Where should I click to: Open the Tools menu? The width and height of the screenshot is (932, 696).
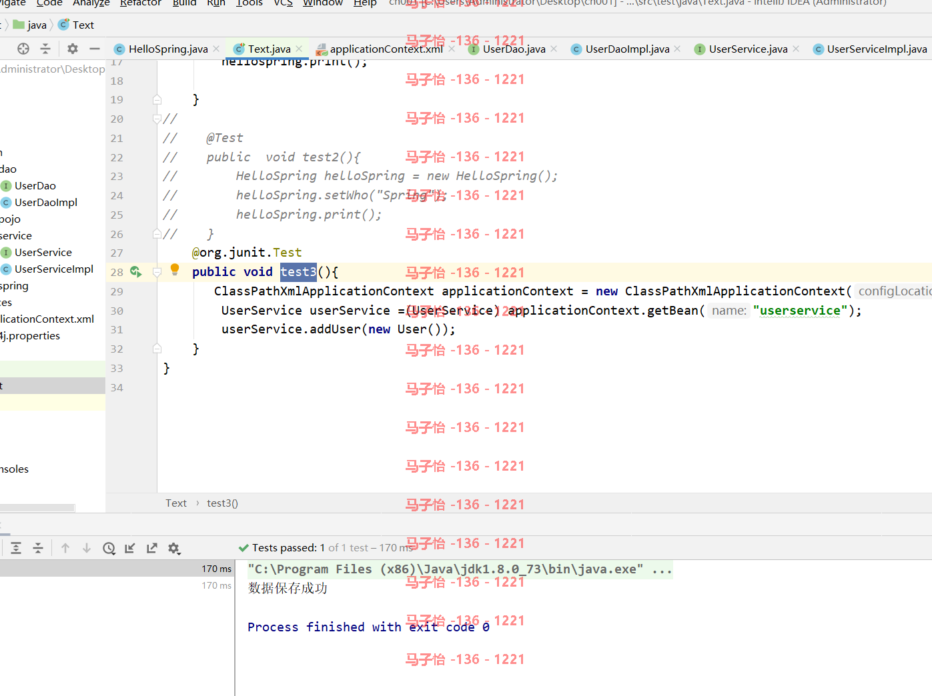coord(250,3)
